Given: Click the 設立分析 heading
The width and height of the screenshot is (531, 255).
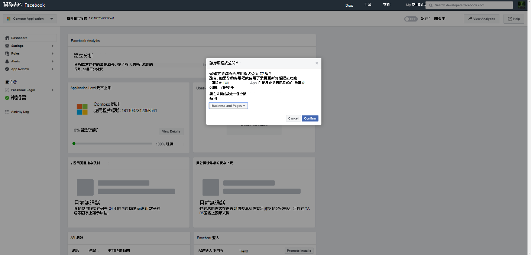Looking at the screenshot, I should (83, 56).
